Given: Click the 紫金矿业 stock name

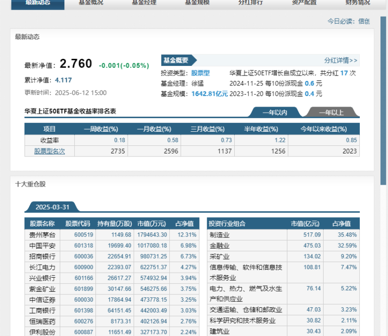Looking at the screenshot, I should (42, 289).
